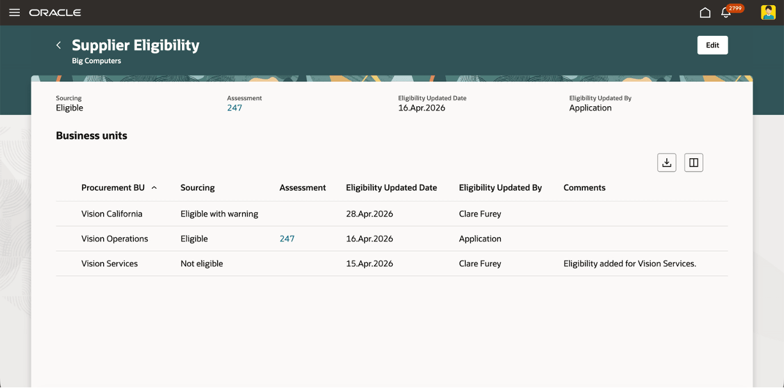Click the Procurement BU column header
Screen dimensions: 784x388
113,188
